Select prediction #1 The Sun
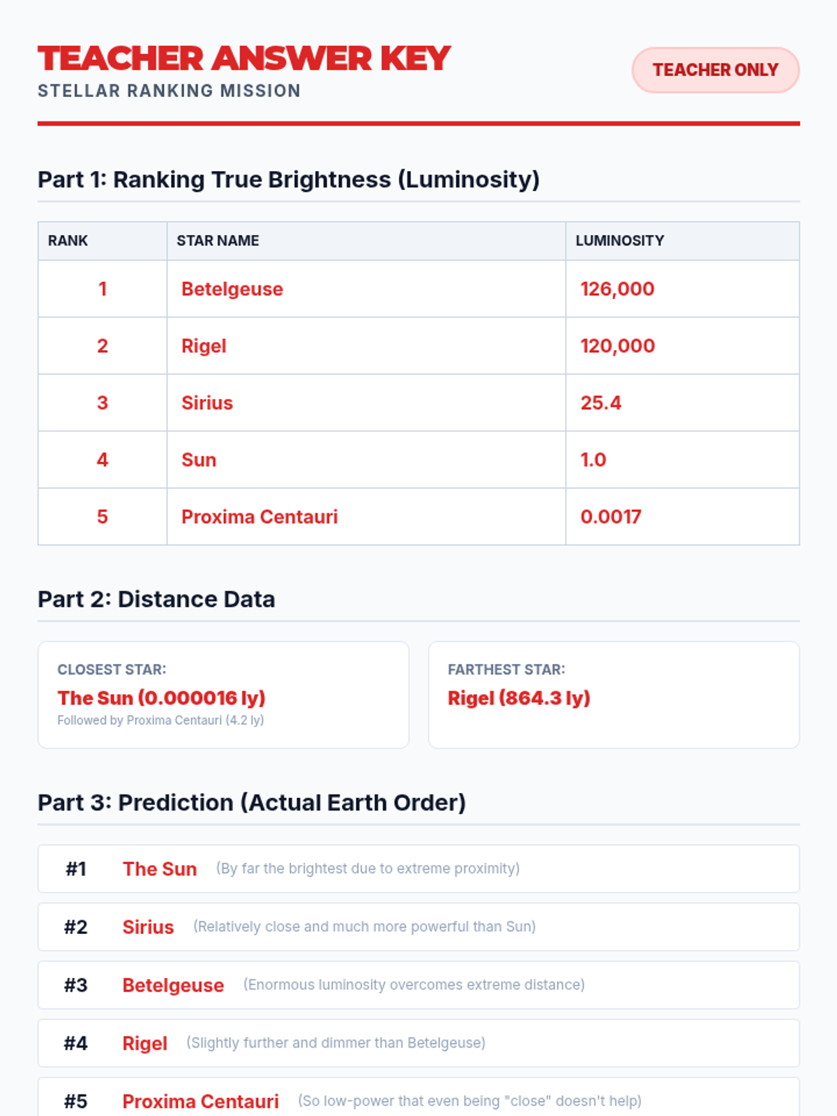The width and height of the screenshot is (837, 1116). (x=160, y=869)
